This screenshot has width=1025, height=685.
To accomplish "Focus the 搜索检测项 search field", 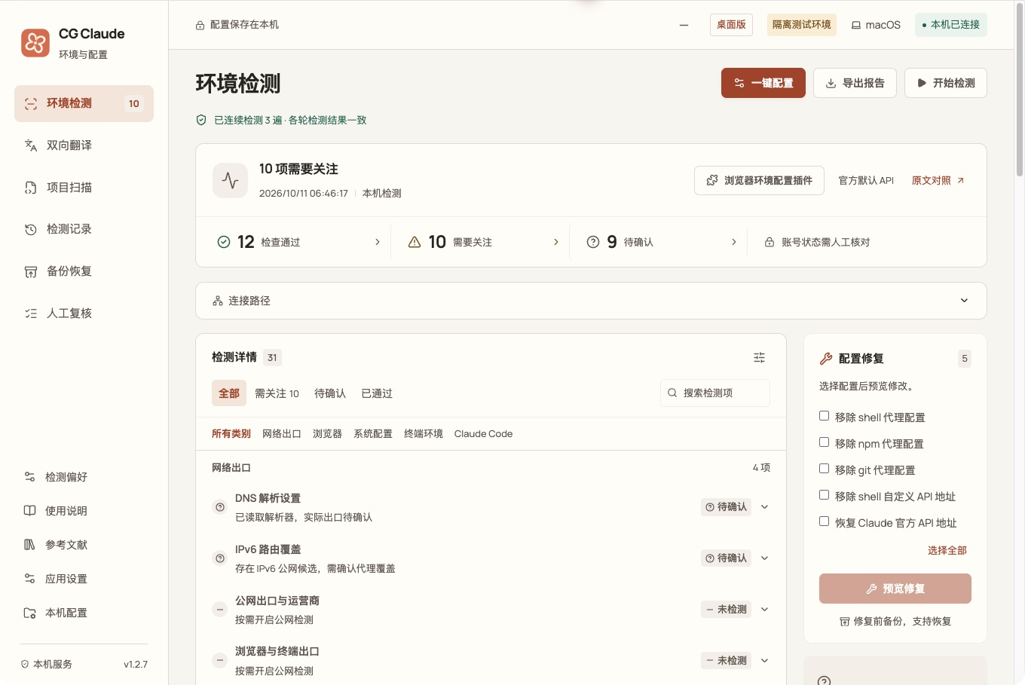I will [x=715, y=393].
